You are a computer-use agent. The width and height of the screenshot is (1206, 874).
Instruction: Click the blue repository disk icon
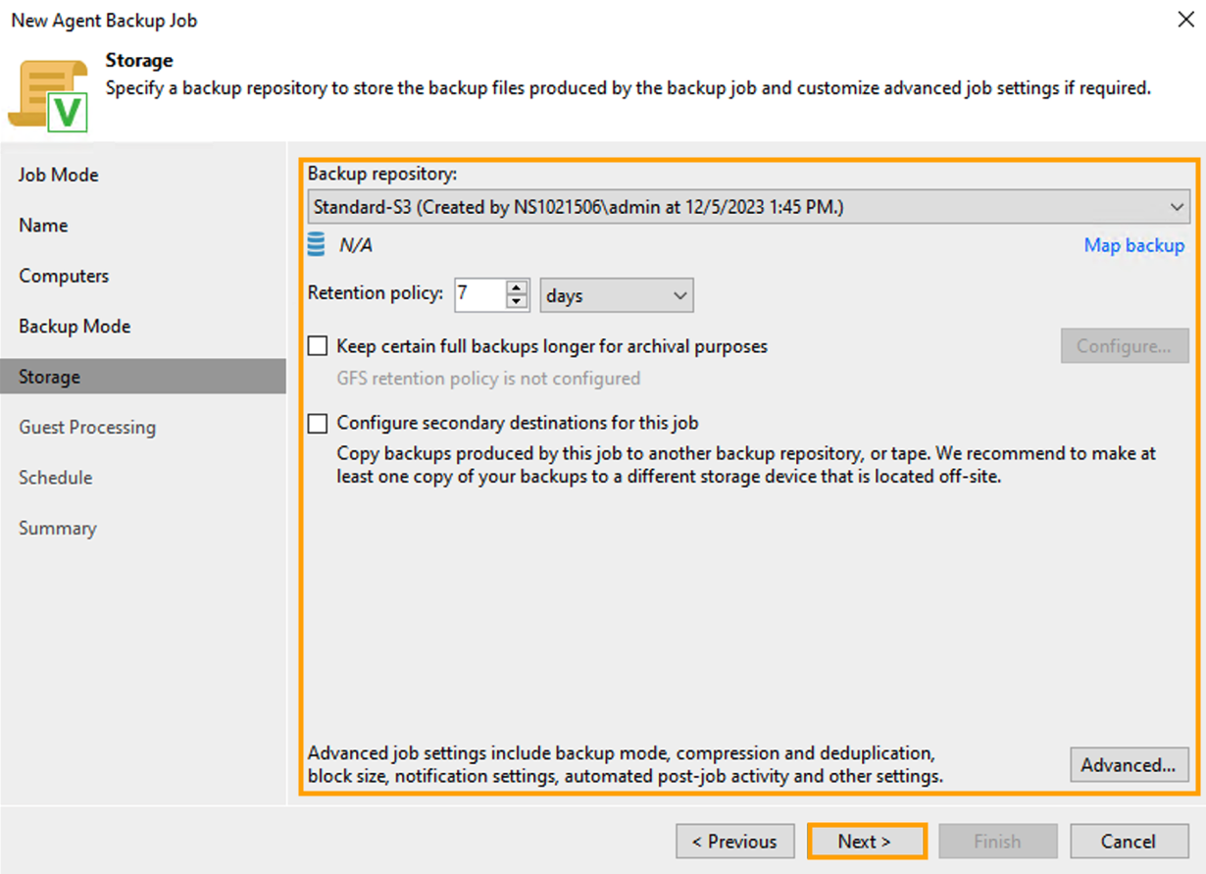click(x=316, y=244)
